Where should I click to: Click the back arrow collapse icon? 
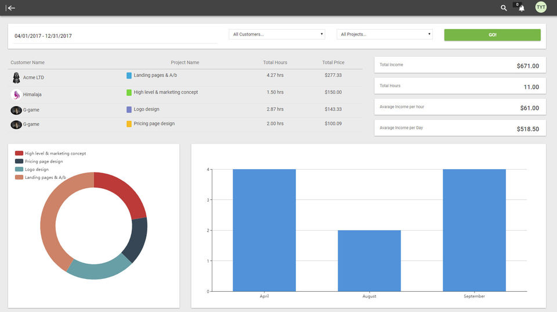[x=11, y=8]
